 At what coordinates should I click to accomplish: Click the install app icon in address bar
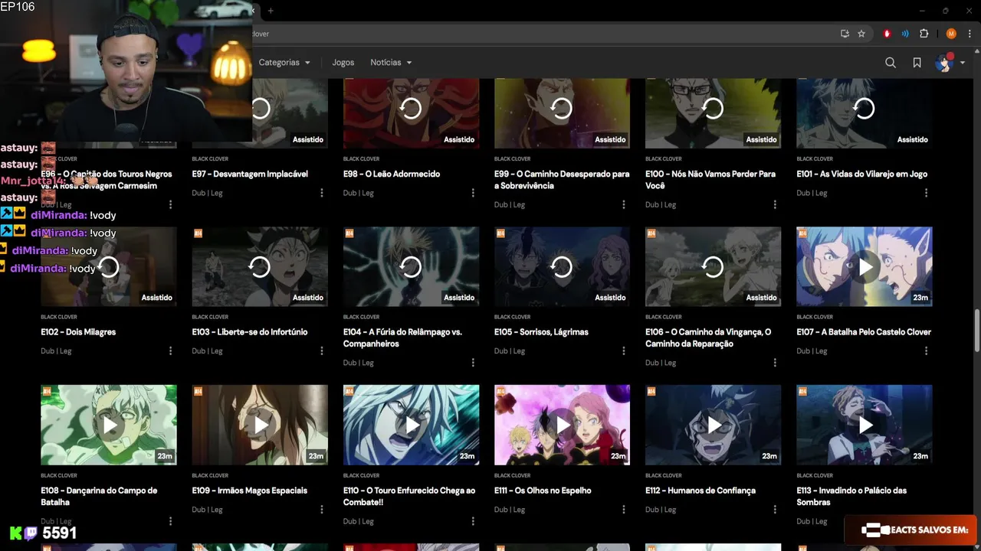pyautogui.click(x=845, y=34)
